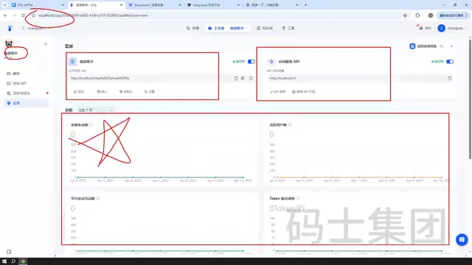Collapse the tracing panel with the chevron

[x=451, y=46]
